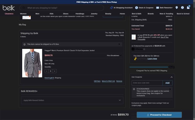Open the Handbags menu
The width and height of the screenshot is (195, 120).
pos(80,14)
